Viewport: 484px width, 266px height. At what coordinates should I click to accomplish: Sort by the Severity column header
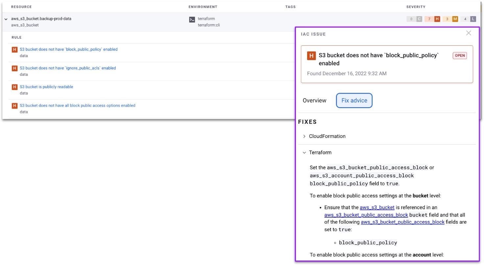tap(416, 7)
